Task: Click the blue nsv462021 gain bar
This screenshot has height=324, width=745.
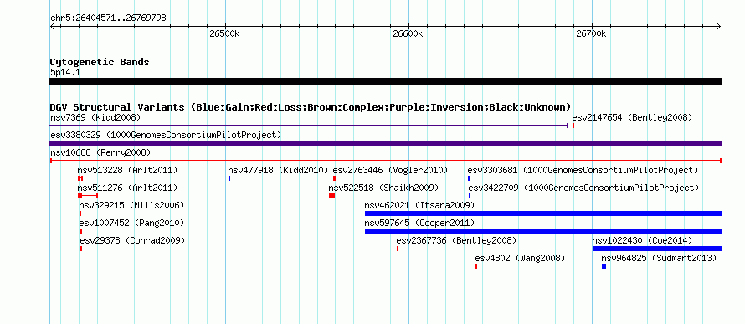Action: click(543, 213)
